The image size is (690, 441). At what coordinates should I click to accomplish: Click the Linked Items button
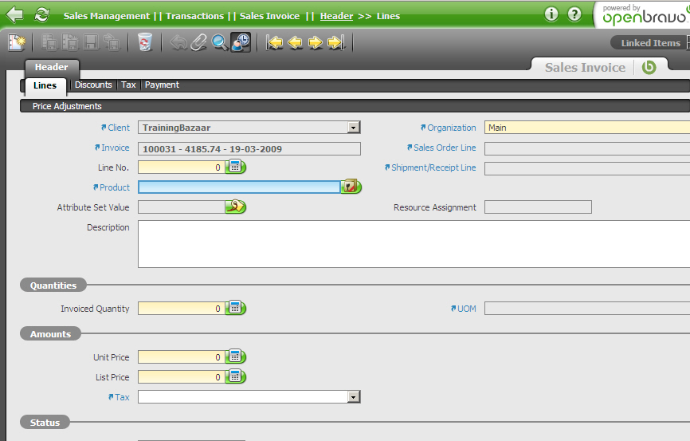[649, 43]
